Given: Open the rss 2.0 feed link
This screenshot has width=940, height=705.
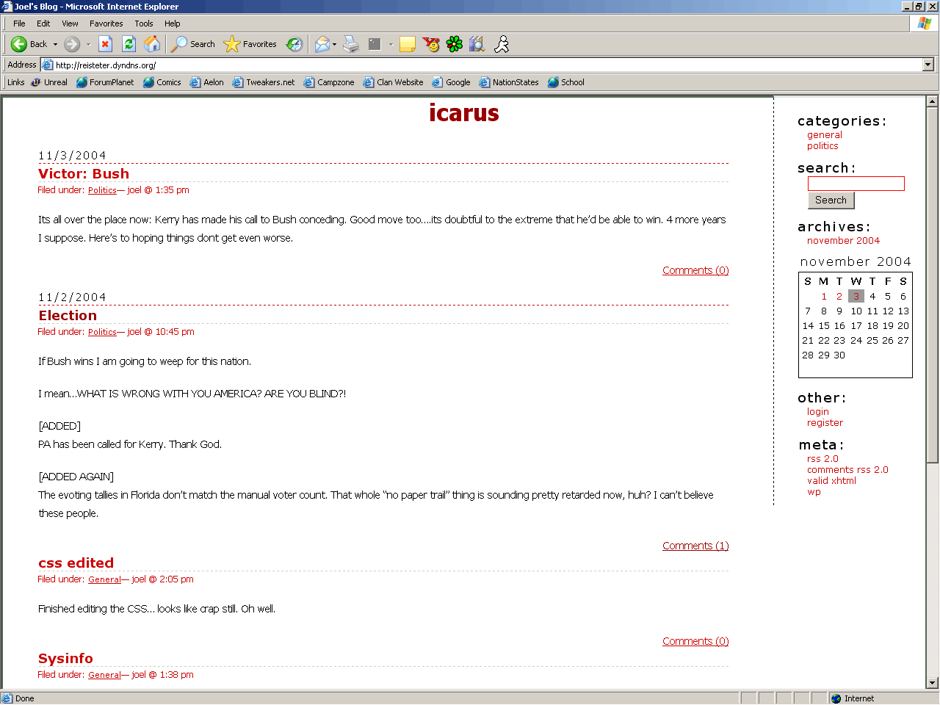Looking at the screenshot, I should [x=822, y=459].
